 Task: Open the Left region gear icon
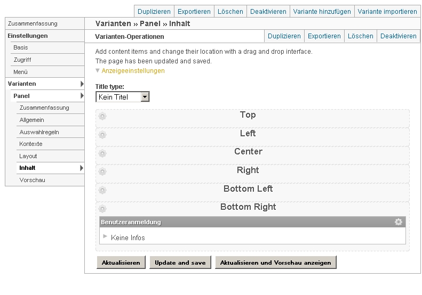click(102, 135)
